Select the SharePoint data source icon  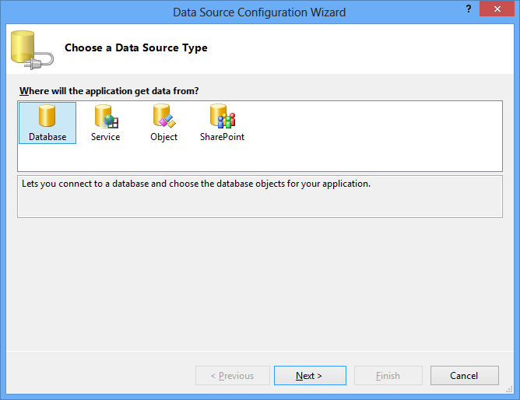[x=222, y=117]
